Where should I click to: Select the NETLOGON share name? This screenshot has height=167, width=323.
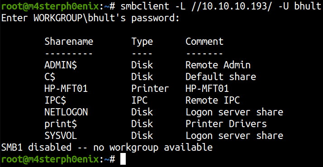click(x=66, y=112)
